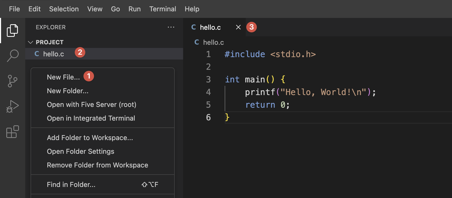Close the hello.c editor tab
Viewport: 452px width, 198px height.
[238, 27]
